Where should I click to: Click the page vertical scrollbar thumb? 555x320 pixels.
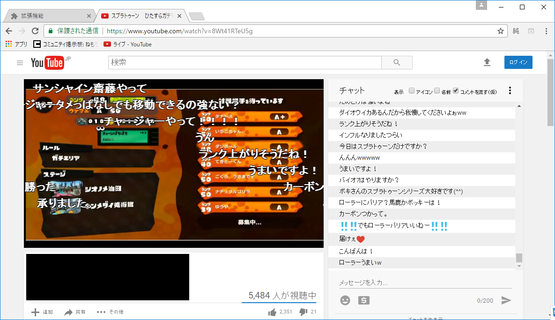(x=550, y=92)
